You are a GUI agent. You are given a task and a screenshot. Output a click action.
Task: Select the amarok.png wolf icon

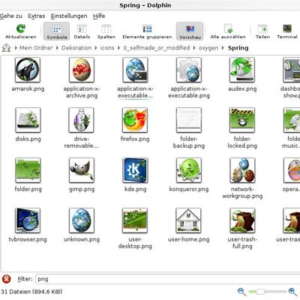tap(28, 70)
